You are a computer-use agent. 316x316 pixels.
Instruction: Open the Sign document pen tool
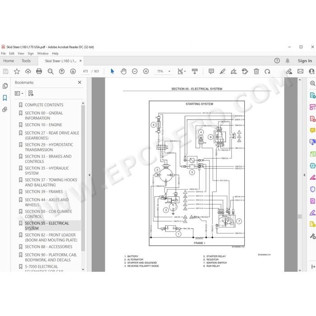click(234, 71)
